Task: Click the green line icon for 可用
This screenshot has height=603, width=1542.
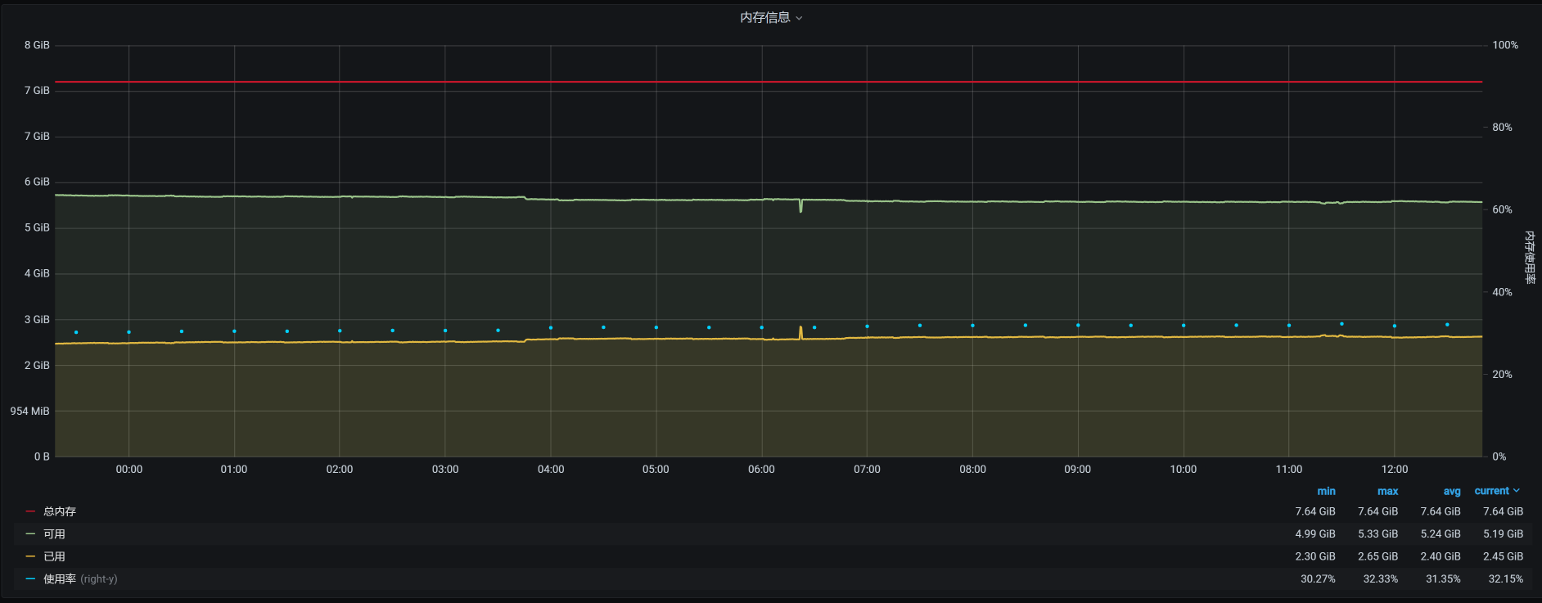Action: tap(30, 534)
